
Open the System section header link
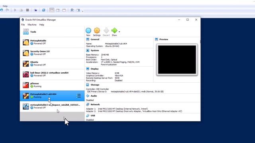[95, 50]
